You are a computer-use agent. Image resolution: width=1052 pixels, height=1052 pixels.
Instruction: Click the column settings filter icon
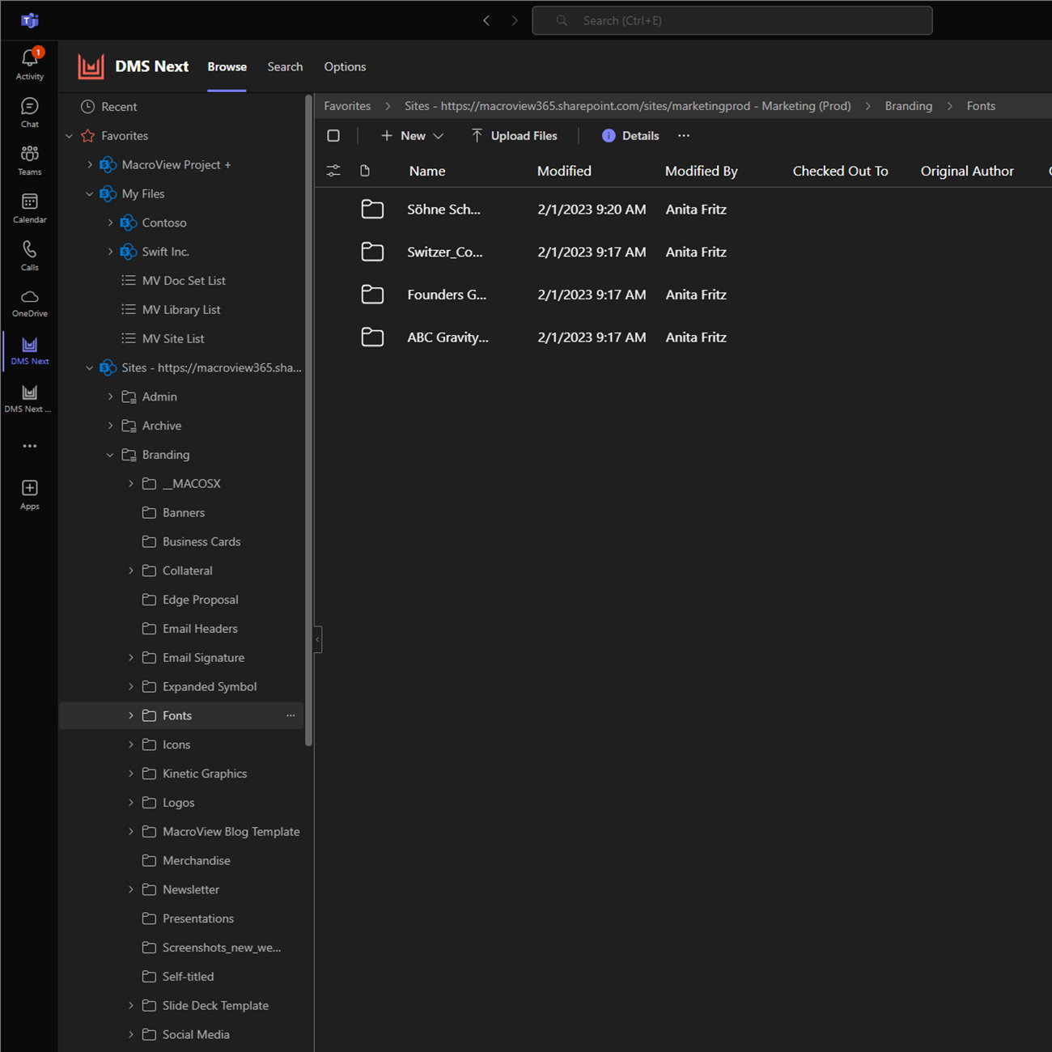(x=333, y=171)
